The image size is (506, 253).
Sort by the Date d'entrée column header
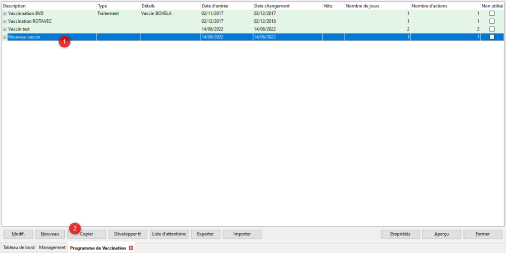point(226,6)
